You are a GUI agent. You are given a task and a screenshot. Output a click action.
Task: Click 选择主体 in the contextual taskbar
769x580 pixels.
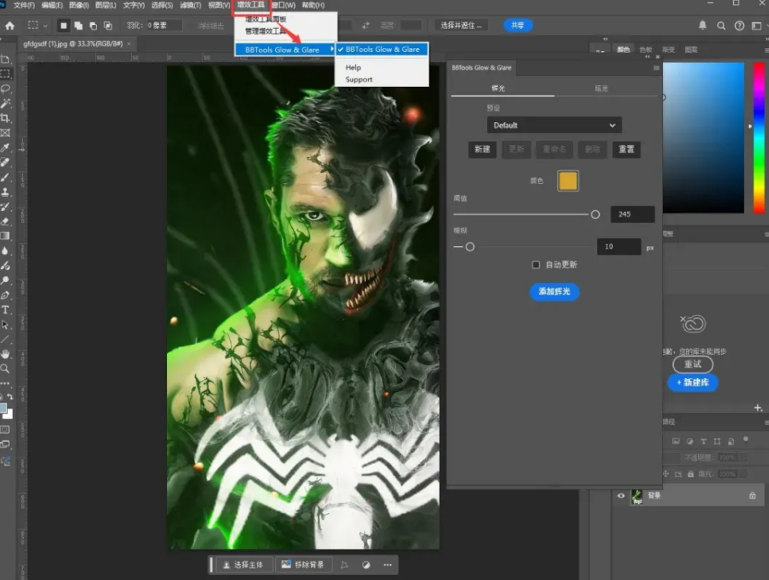pyautogui.click(x=243, y=565)
